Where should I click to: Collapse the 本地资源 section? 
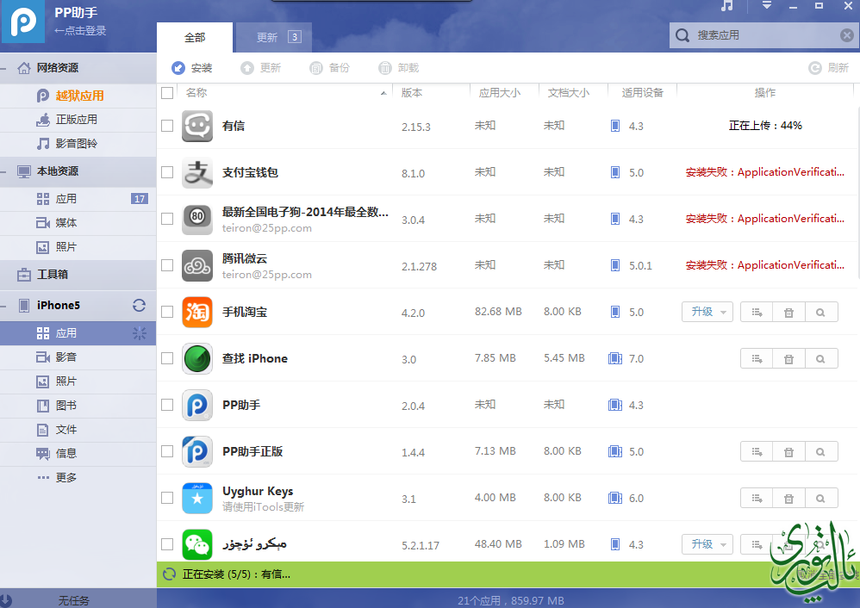pyautogui.click(x=3, y=171)
